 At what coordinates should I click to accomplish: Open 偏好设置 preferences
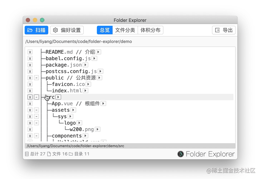(x=67, y=30)
